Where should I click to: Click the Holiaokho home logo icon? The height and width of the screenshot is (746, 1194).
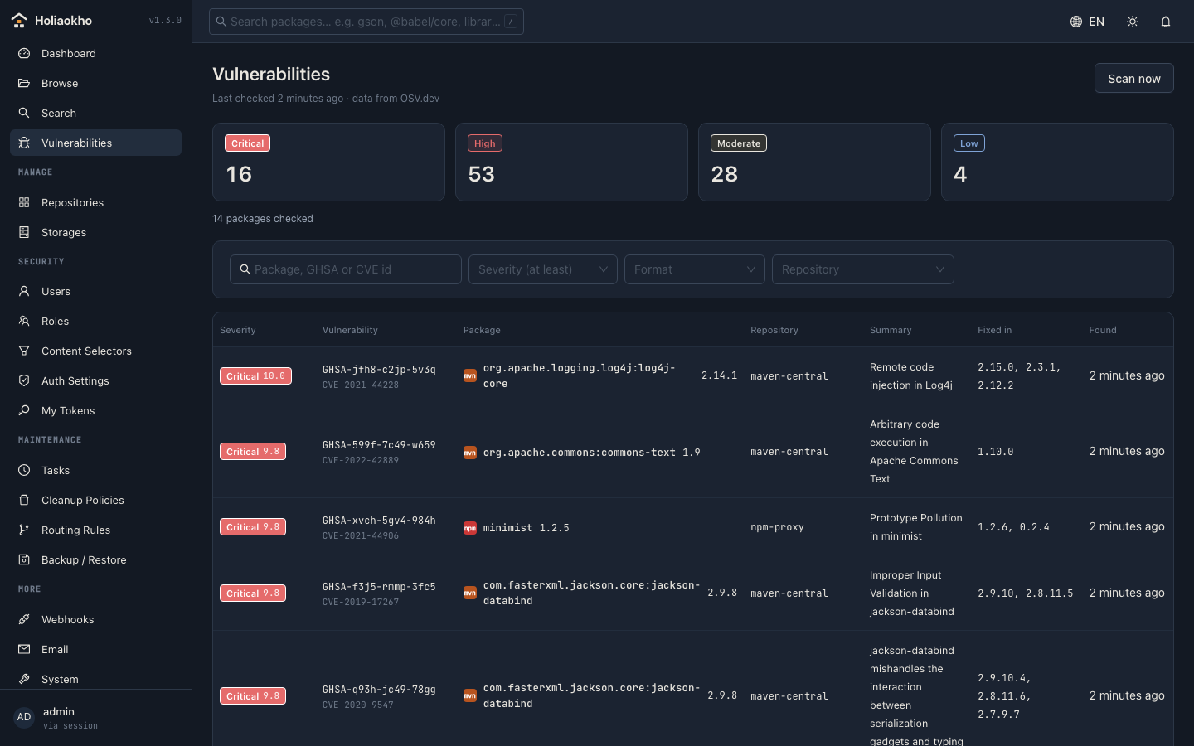[x=19, y=21]
